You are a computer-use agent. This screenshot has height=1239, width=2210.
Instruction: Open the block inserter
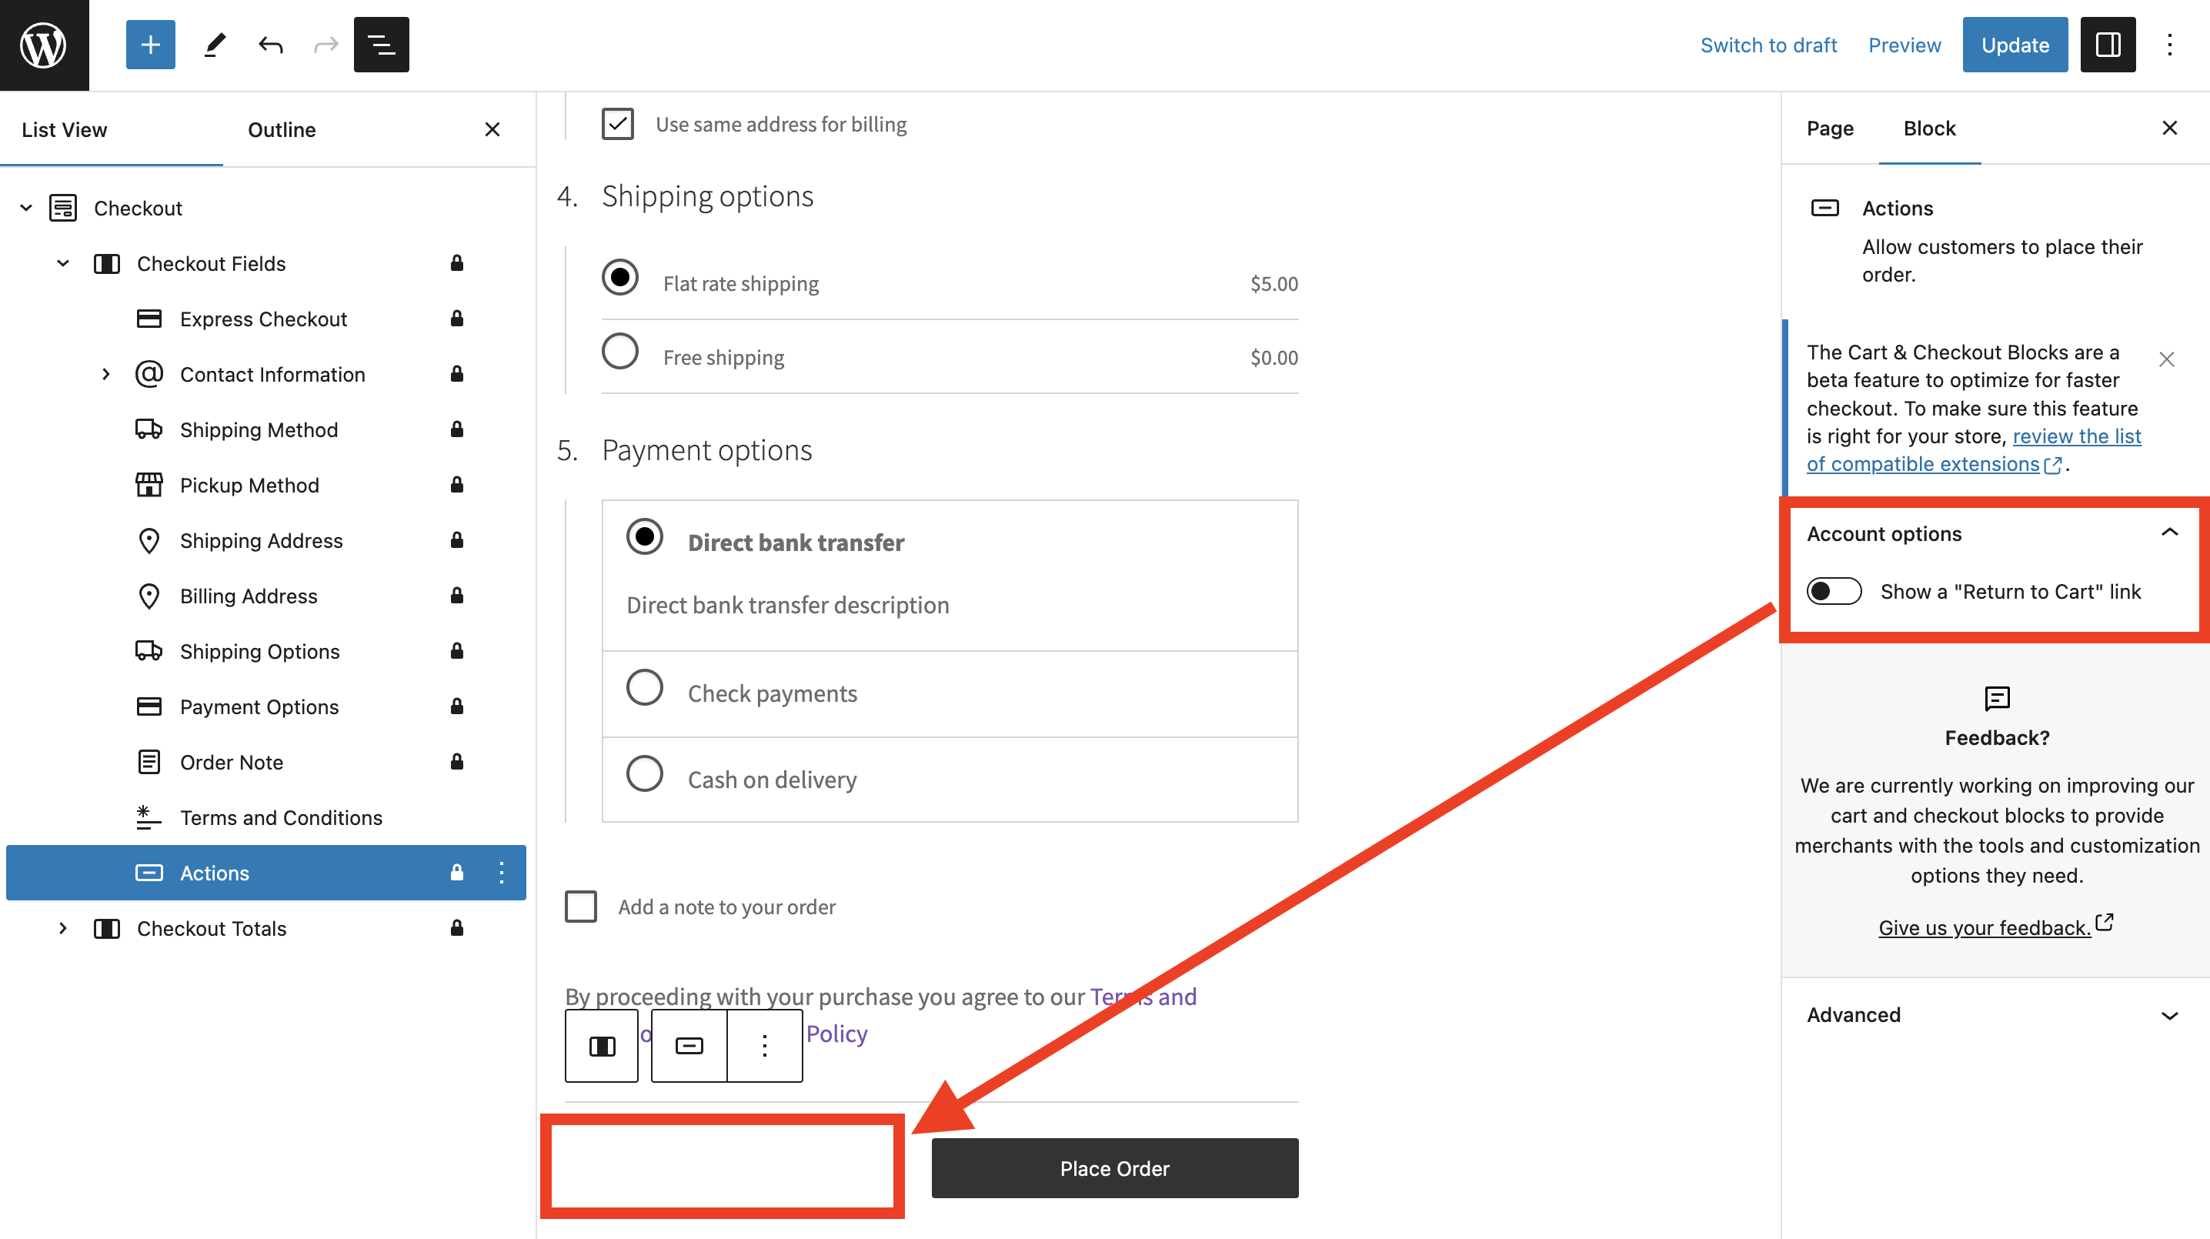150,44
